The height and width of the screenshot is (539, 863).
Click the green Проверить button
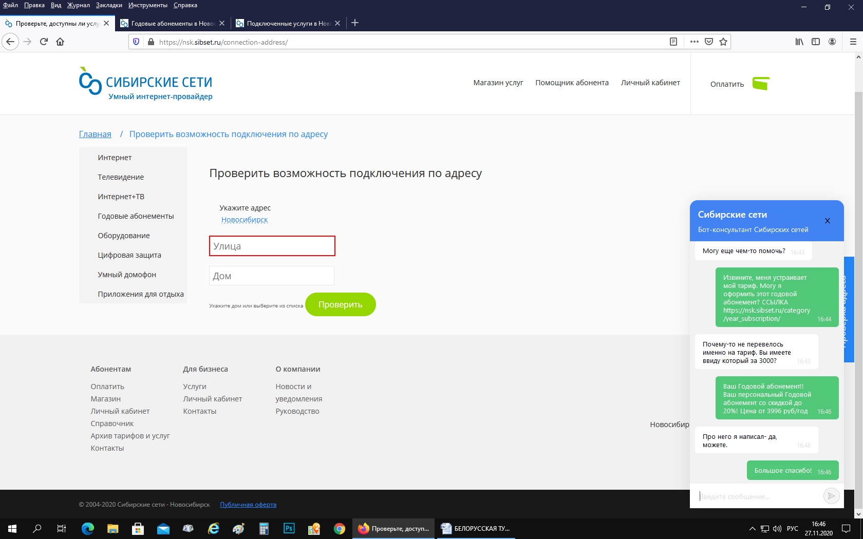pyautogui.click(x=341, y=304)
